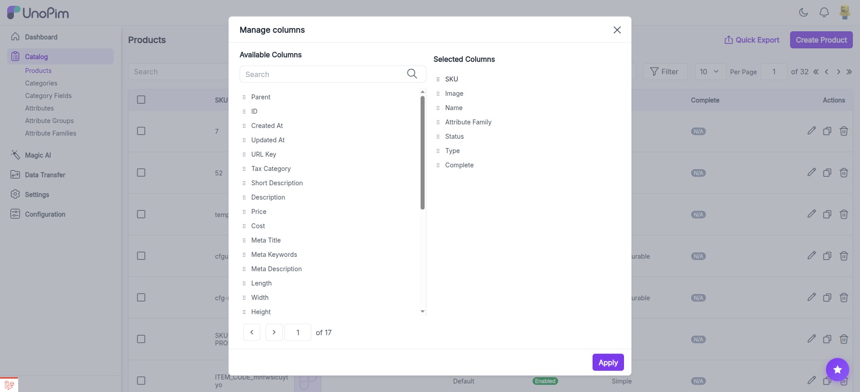Go to next column page in dialog
Viewport: 860px width, 392px height.
coord(274,332)
